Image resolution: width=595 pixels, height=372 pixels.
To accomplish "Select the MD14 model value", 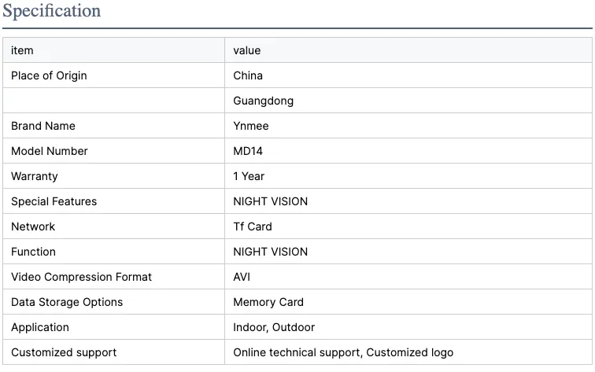I will click(x=248, y=151).
